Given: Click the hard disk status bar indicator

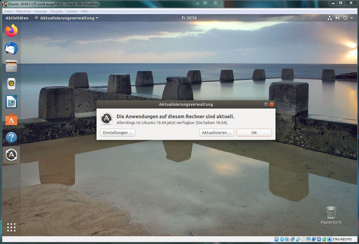Looking at the screenshot, I should 277,239.
